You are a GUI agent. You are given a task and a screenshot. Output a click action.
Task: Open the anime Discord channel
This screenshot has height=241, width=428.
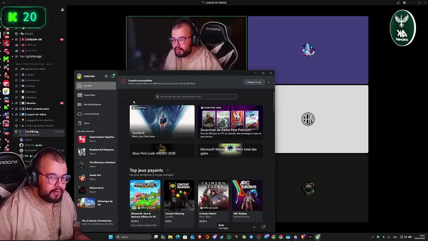click(x=39, y=92)
